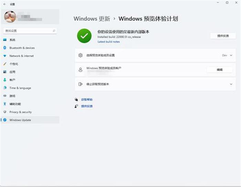The image size is (241, 187).
Task: Expand 停止获取预览版本 section
Action: click(x=231, y=84)
